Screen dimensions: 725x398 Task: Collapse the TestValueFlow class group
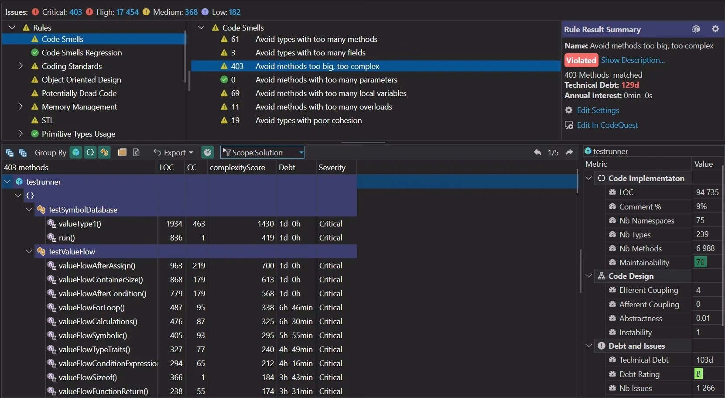tap(29, 251)
